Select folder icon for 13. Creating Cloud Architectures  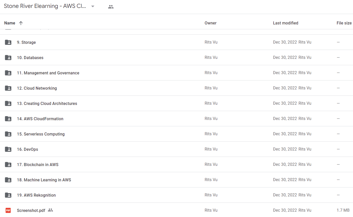[8, 103]
